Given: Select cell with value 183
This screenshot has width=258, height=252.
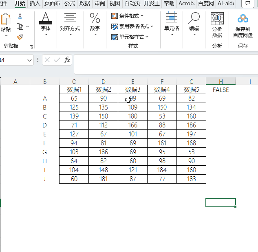Looking at the screenshot, I should click(192, 179).
